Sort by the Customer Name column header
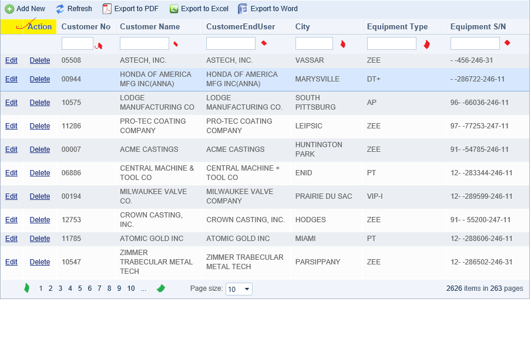Viewport: 531px width, 360px height. [x=150, y=27]
